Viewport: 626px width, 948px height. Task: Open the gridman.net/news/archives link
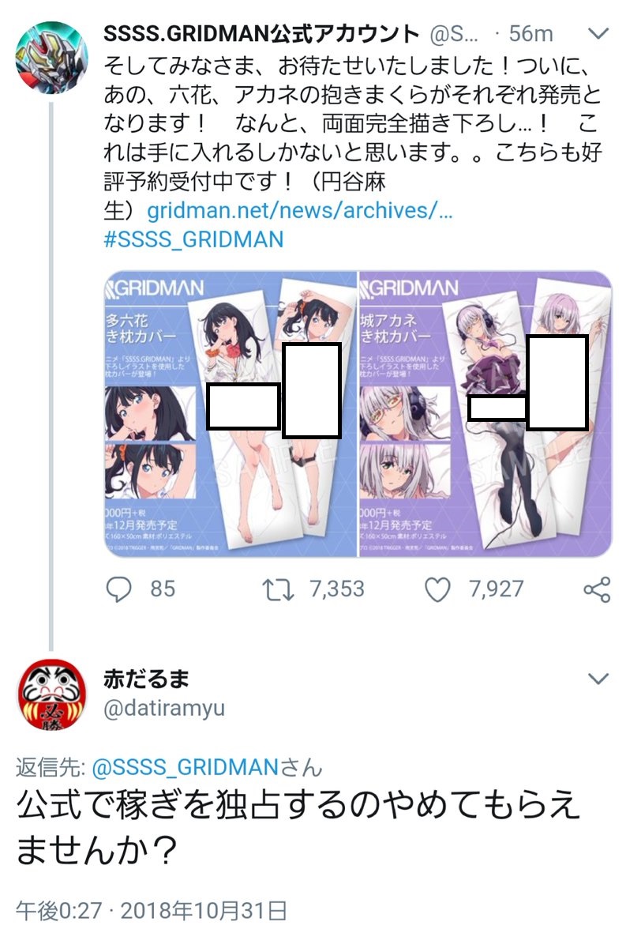[x=300, y=212]
